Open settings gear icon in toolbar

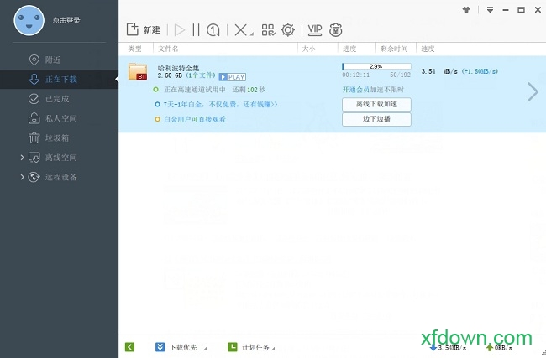tap(288, 30)
